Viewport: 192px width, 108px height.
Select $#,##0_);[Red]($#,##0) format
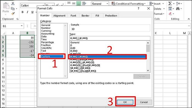click(83, 71)
